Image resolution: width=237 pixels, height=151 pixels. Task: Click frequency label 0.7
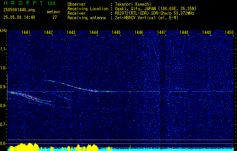point(3,125)
